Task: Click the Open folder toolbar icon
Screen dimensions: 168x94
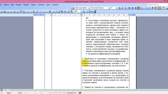Action: point(2,11)
